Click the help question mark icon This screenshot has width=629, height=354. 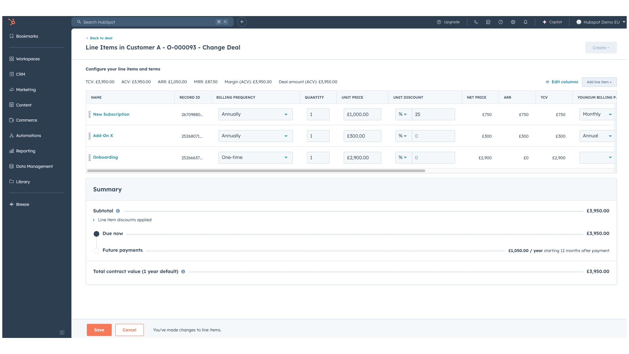click(501, 22)
